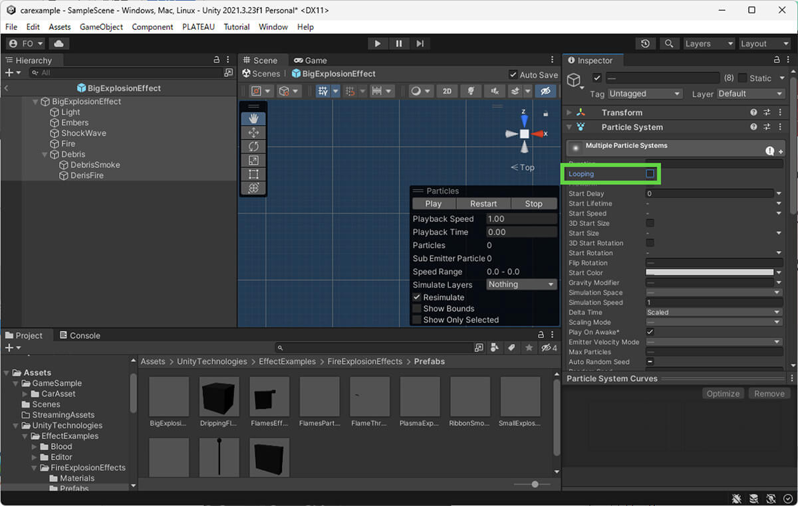The width and height of the screenshot is (798, 506).
Task: Enable the Show Bounds checkbox
Action: coord(417,309)
